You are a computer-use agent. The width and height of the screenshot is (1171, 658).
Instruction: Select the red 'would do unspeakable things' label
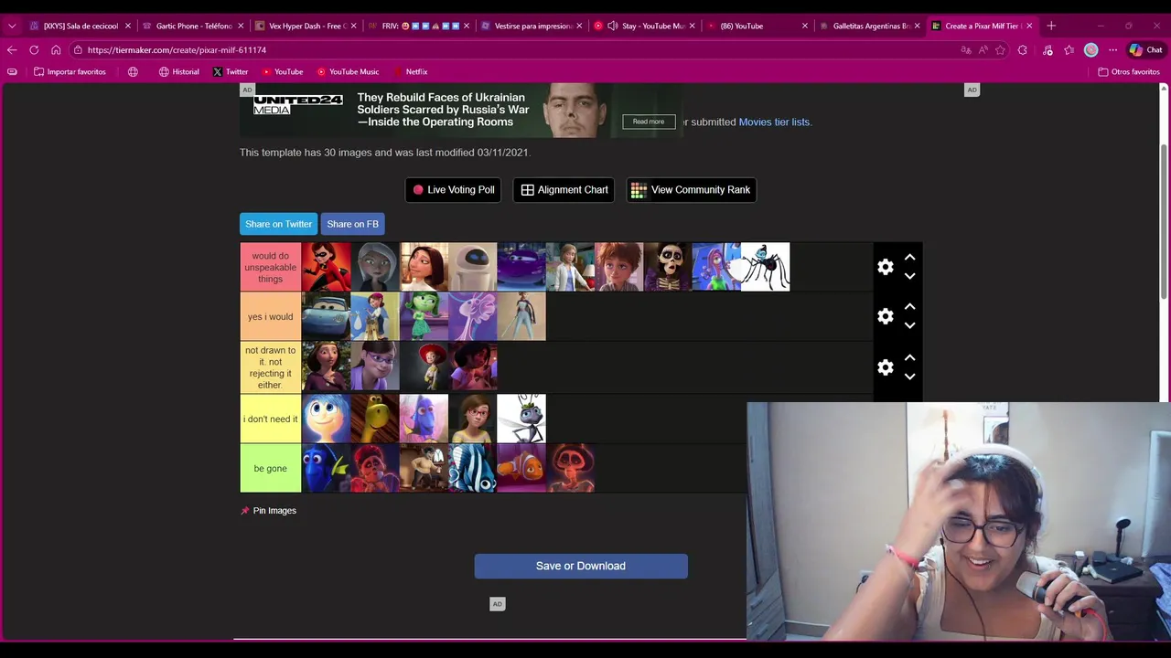pos(270,267)
